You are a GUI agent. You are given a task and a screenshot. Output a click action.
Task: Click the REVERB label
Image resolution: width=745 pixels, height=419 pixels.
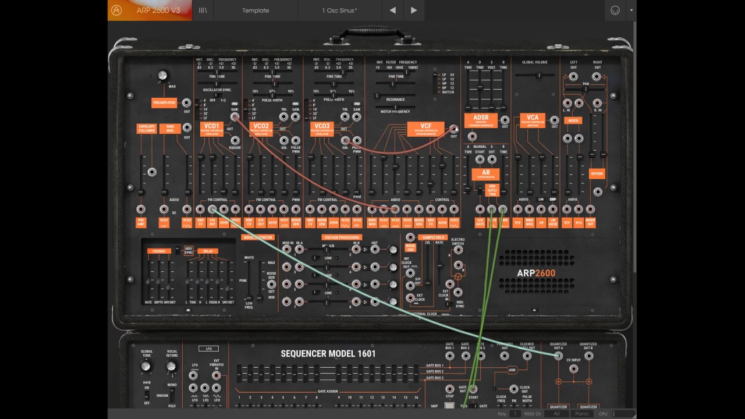click(597, 174)
